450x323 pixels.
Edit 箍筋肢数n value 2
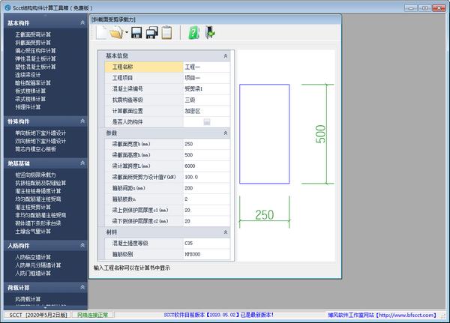[206, 199]
